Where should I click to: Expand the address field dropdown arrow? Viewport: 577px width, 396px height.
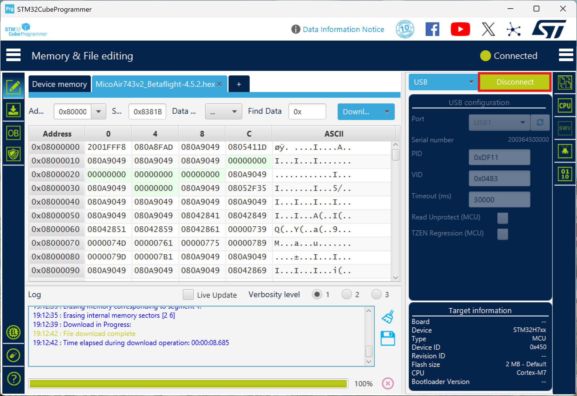(99, 111)
